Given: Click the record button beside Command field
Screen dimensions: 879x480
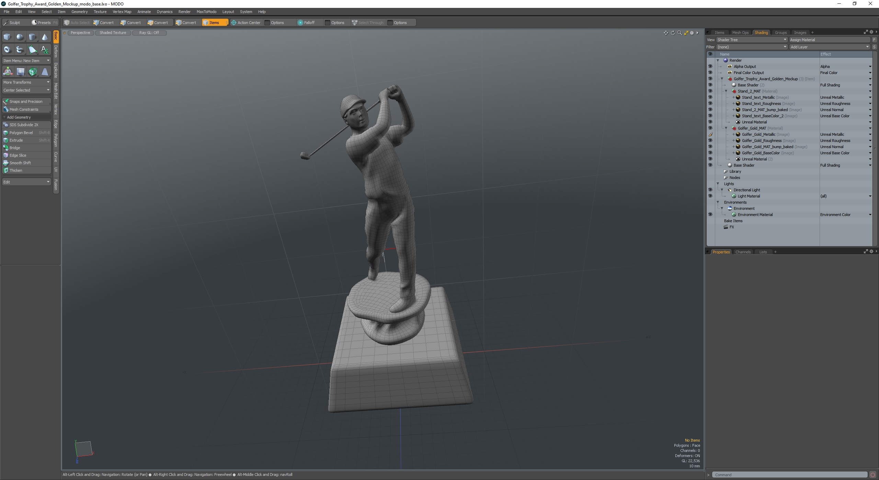Looking at the screenshot, I should pyautogui.click(x=873, y=475).
